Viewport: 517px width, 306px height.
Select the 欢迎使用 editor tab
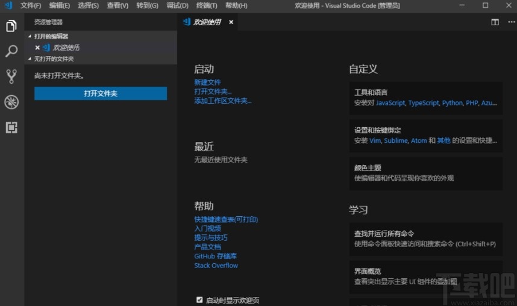pos(207,22)
